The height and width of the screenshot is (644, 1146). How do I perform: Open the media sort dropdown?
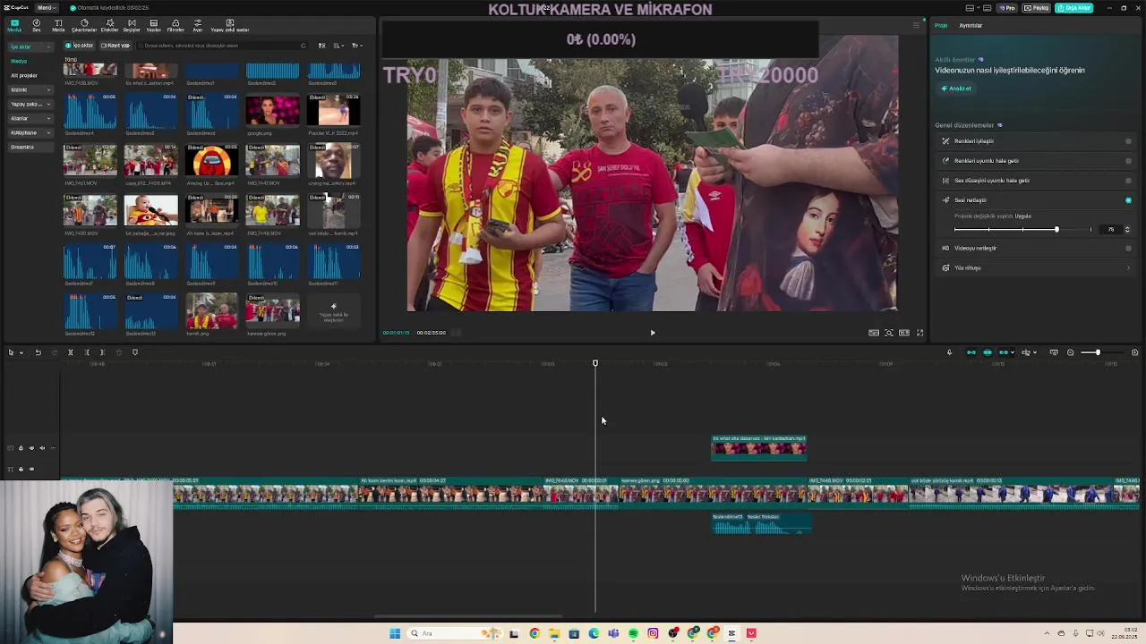coord(338,46)
